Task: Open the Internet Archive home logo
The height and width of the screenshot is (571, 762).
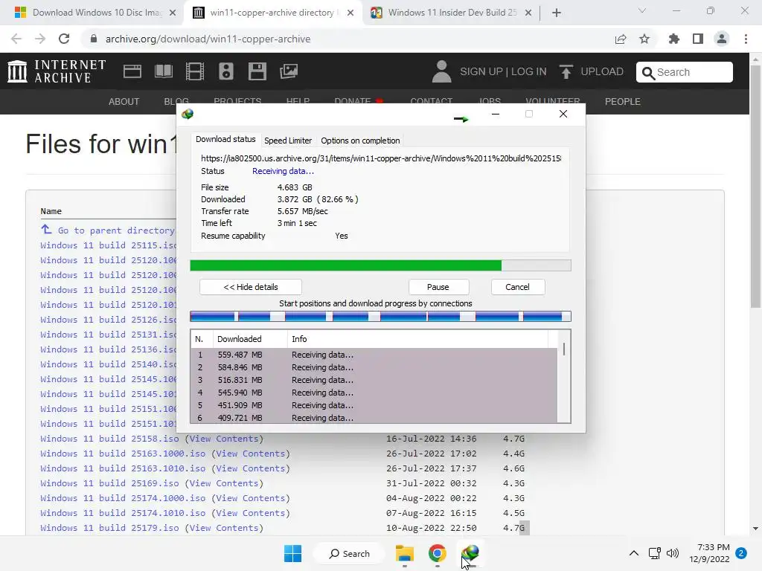Action: 57,71
